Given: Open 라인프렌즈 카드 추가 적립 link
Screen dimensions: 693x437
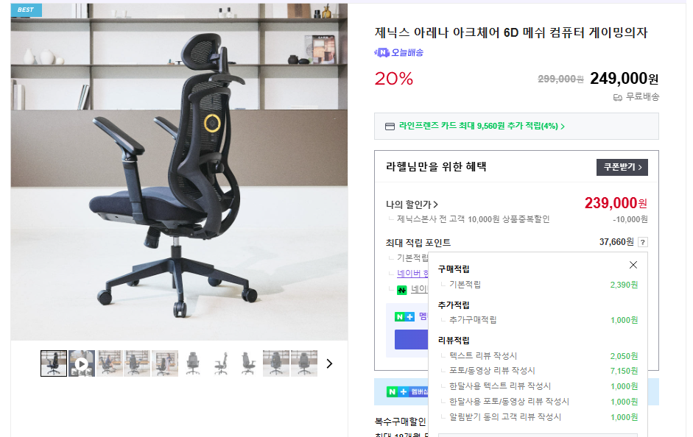Looking at the screenshot, I should tap(482, 127).
